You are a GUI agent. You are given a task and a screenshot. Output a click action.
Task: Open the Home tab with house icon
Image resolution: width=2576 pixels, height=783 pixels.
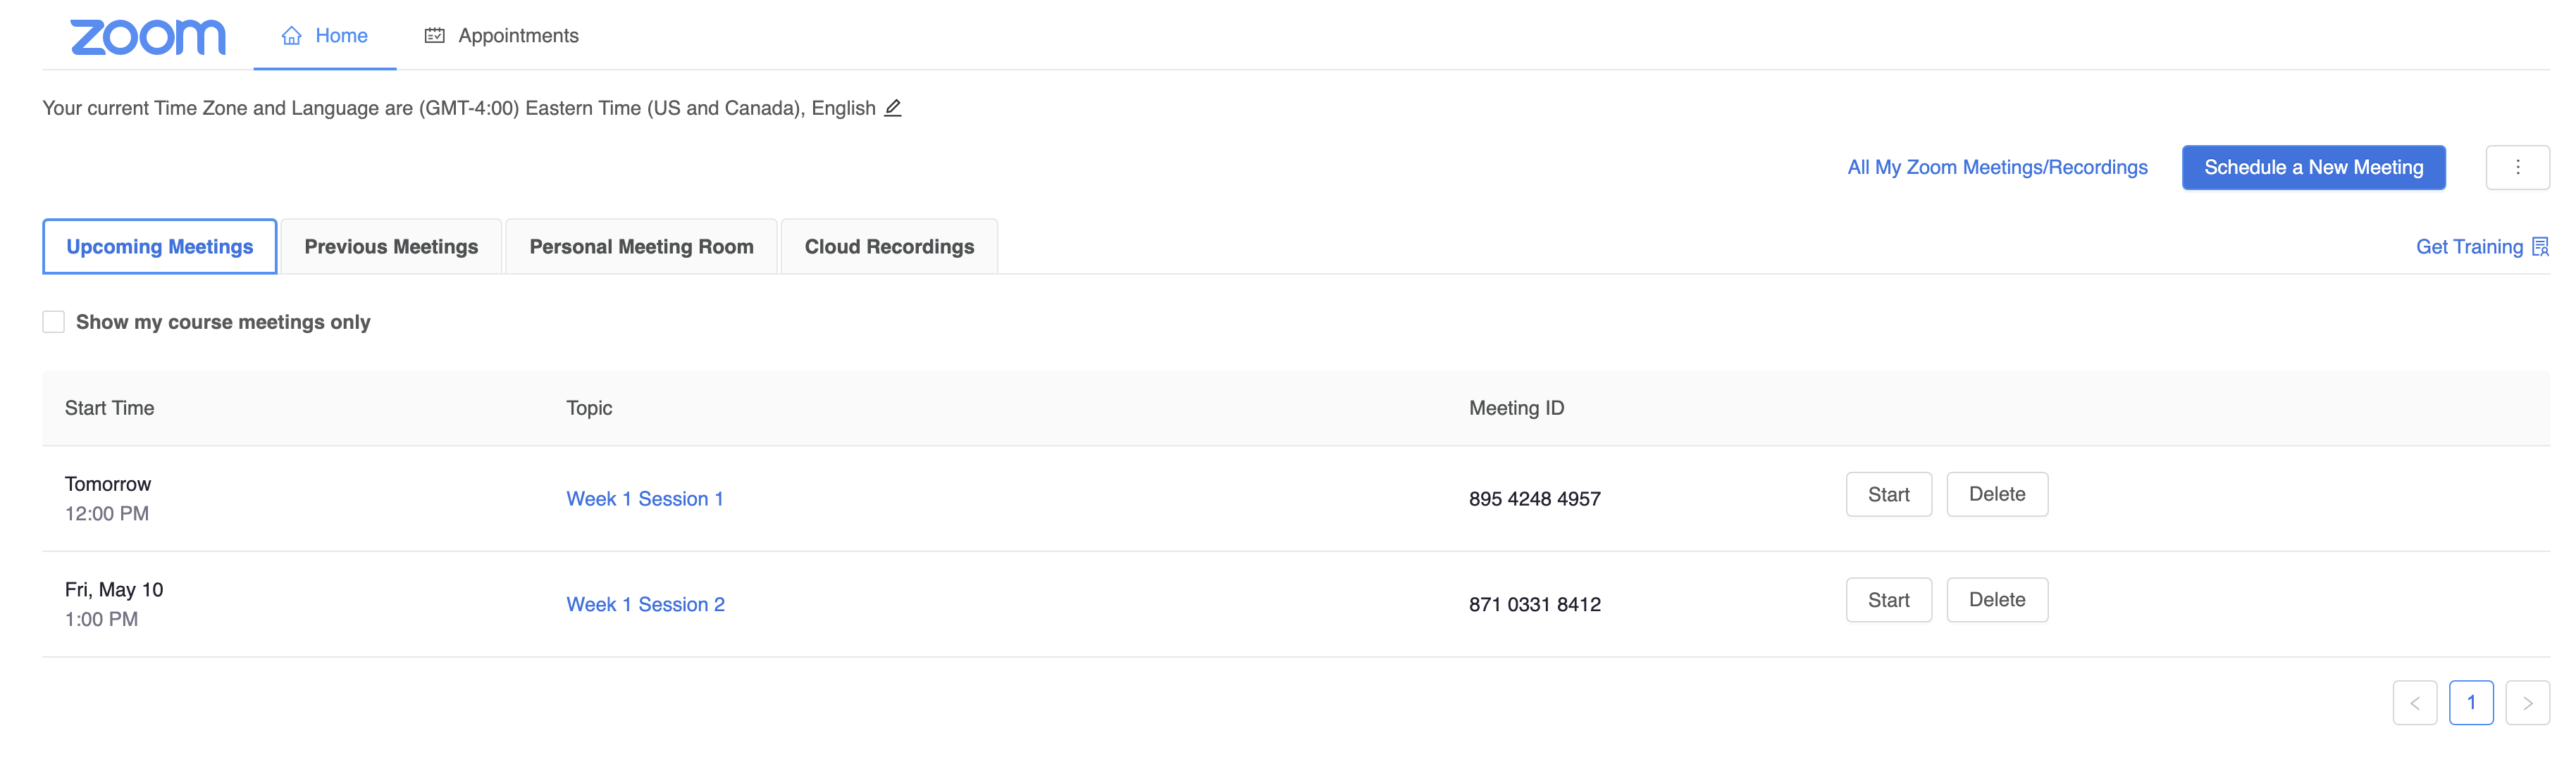coord(325,36)
